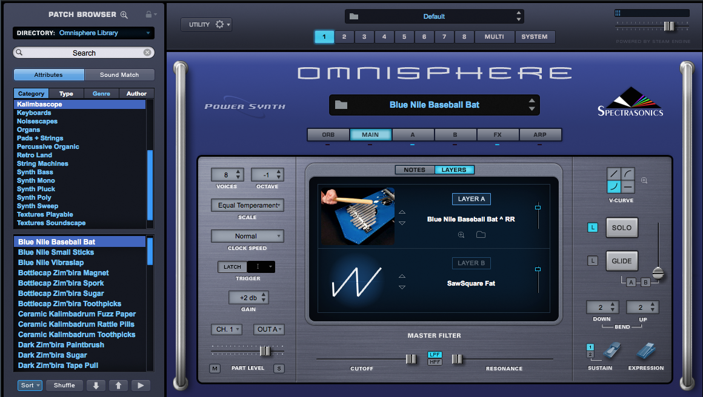
Task: Select the highlighted concave velocity curve
Action: click(x=614, y=186)
